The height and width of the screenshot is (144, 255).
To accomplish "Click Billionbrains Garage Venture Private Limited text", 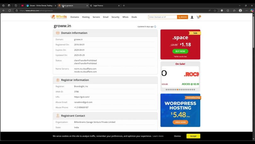I will pyautogui.click(x=95, y=122).
